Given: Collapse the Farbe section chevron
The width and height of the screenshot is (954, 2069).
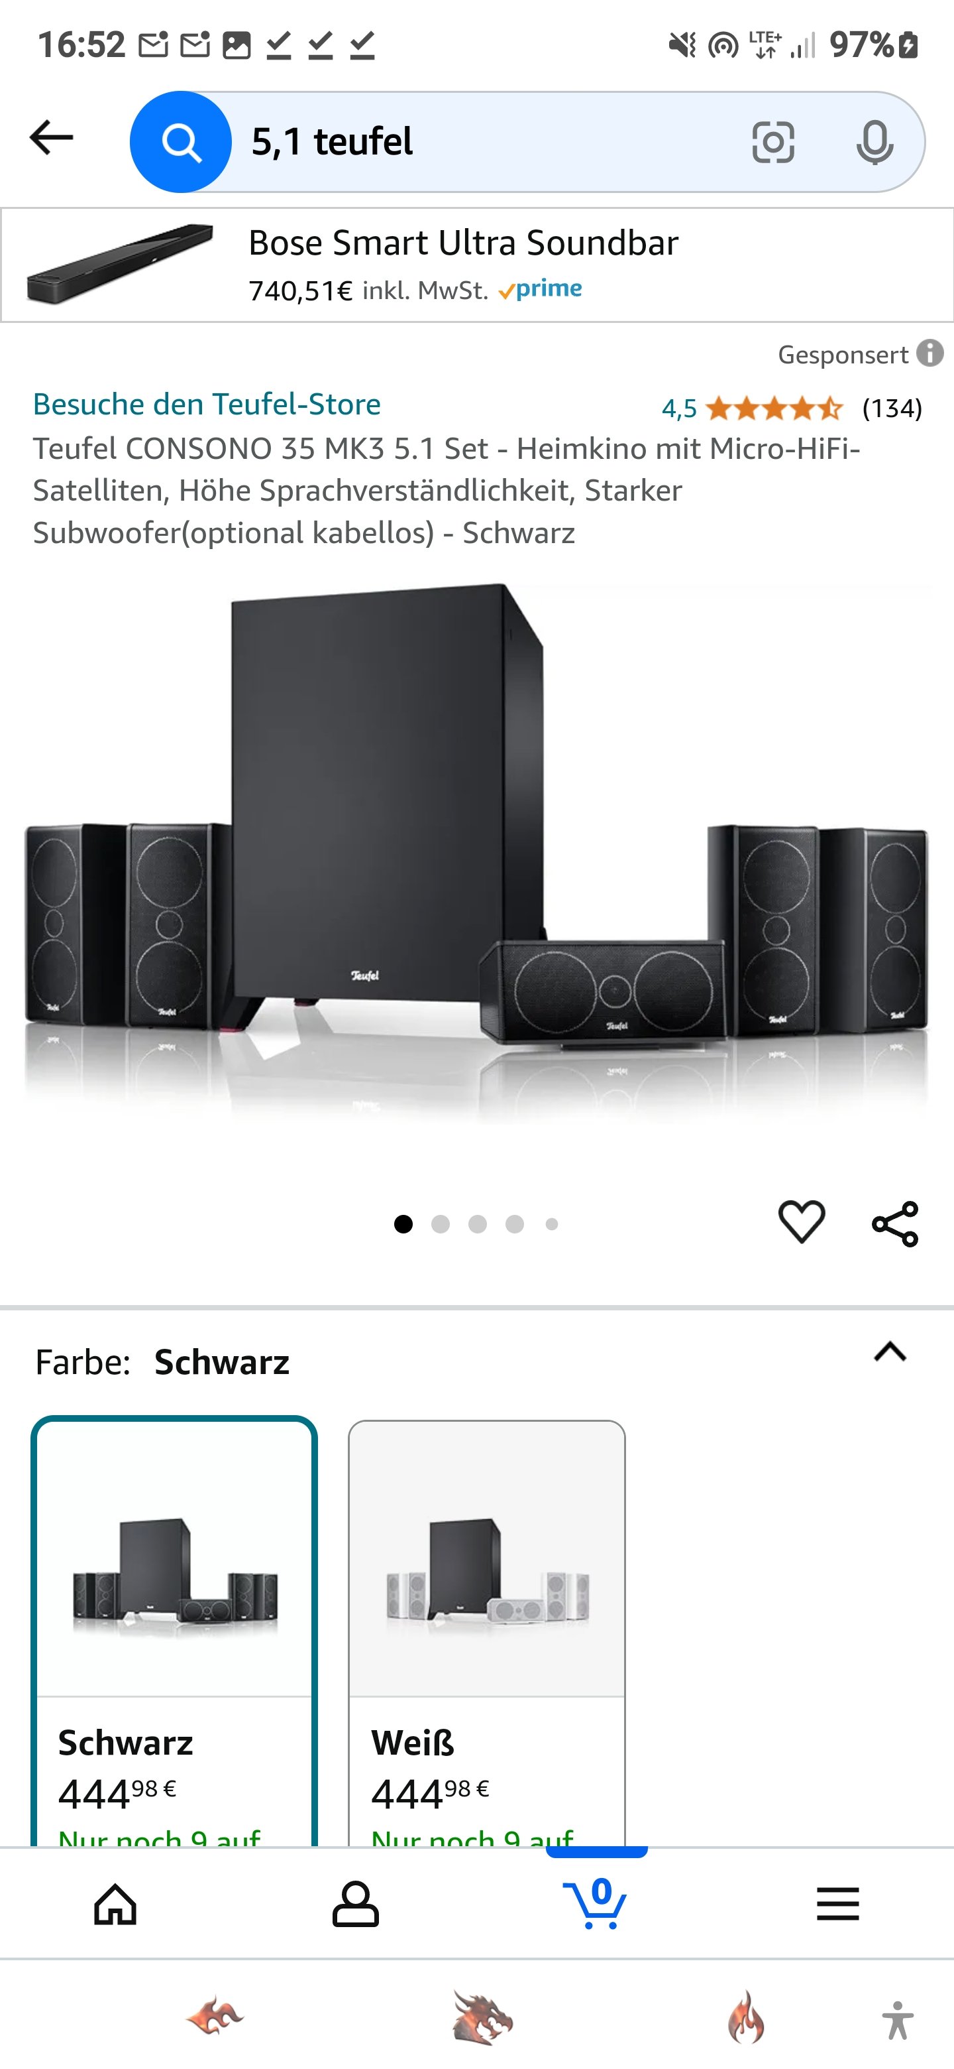Looking at the screenshot, I should click(890, 1353).
